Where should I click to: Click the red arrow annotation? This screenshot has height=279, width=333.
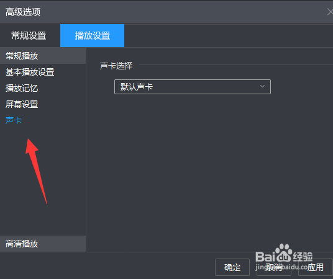(36, 171)
